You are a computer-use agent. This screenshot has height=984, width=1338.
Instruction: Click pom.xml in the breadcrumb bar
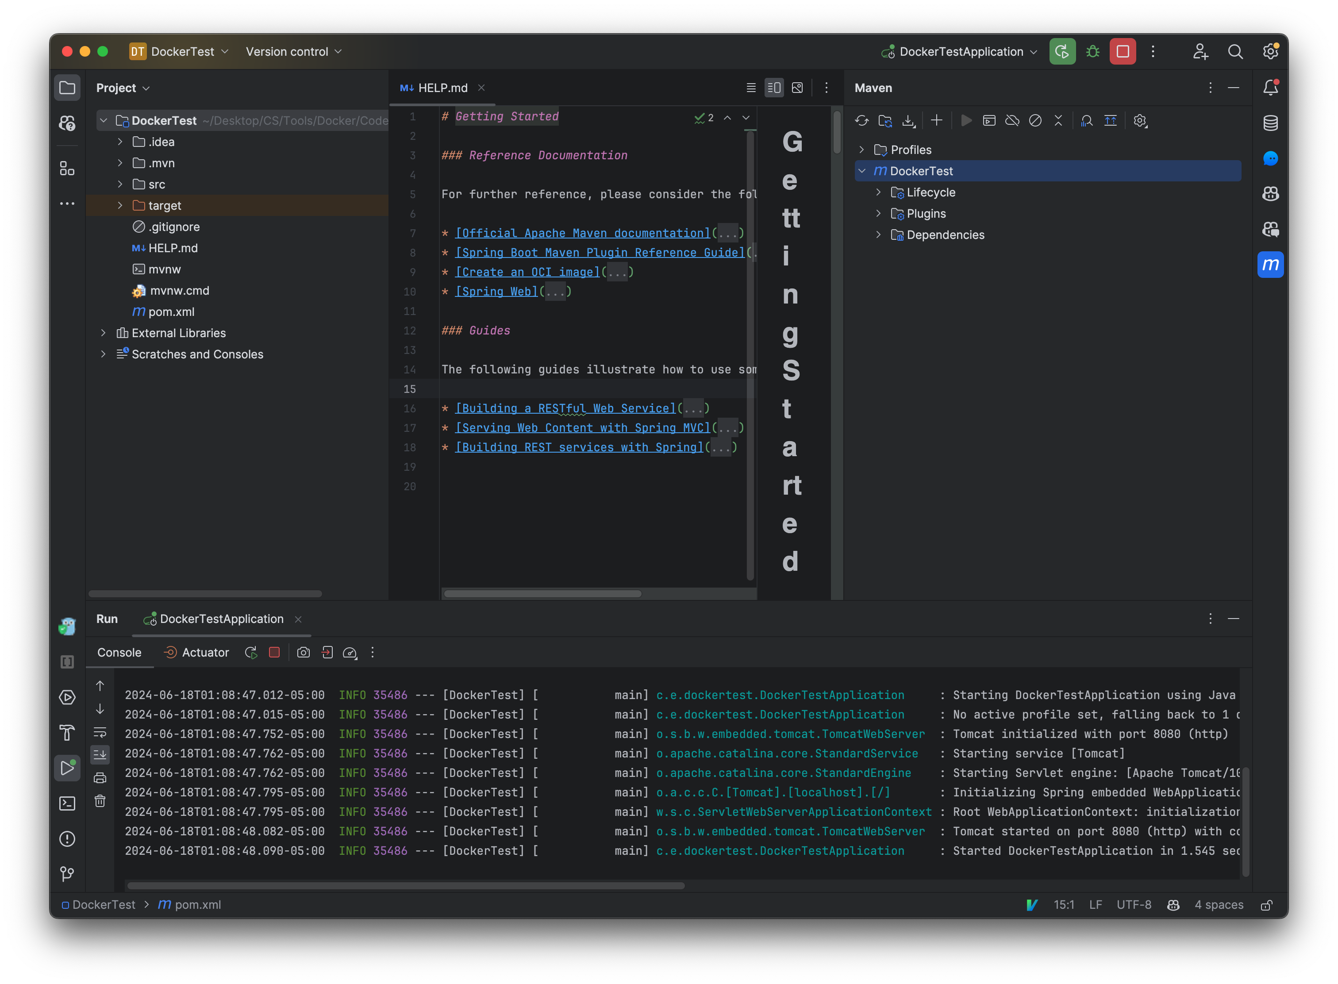(189, 905)
